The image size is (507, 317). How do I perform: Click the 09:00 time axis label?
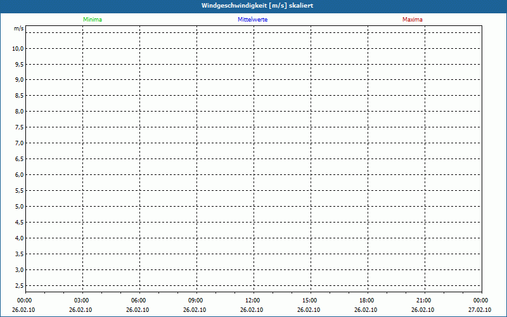pyautogui.click(x=195, y=301)
